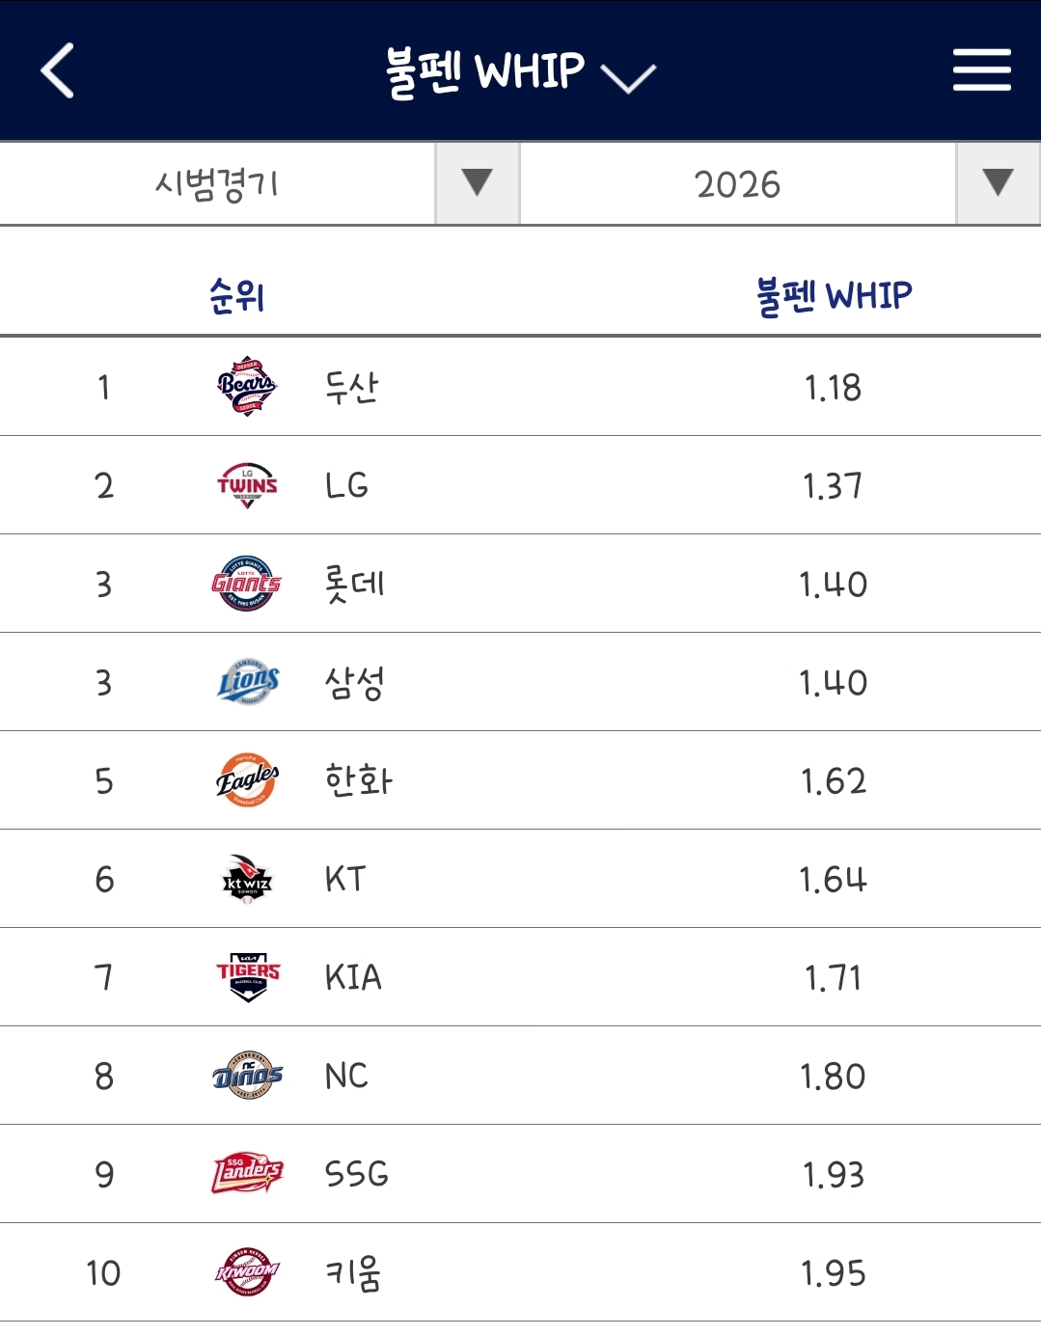
Task: Open the 시범경기 dropdown arrow
Action: (x=477, y=182)
